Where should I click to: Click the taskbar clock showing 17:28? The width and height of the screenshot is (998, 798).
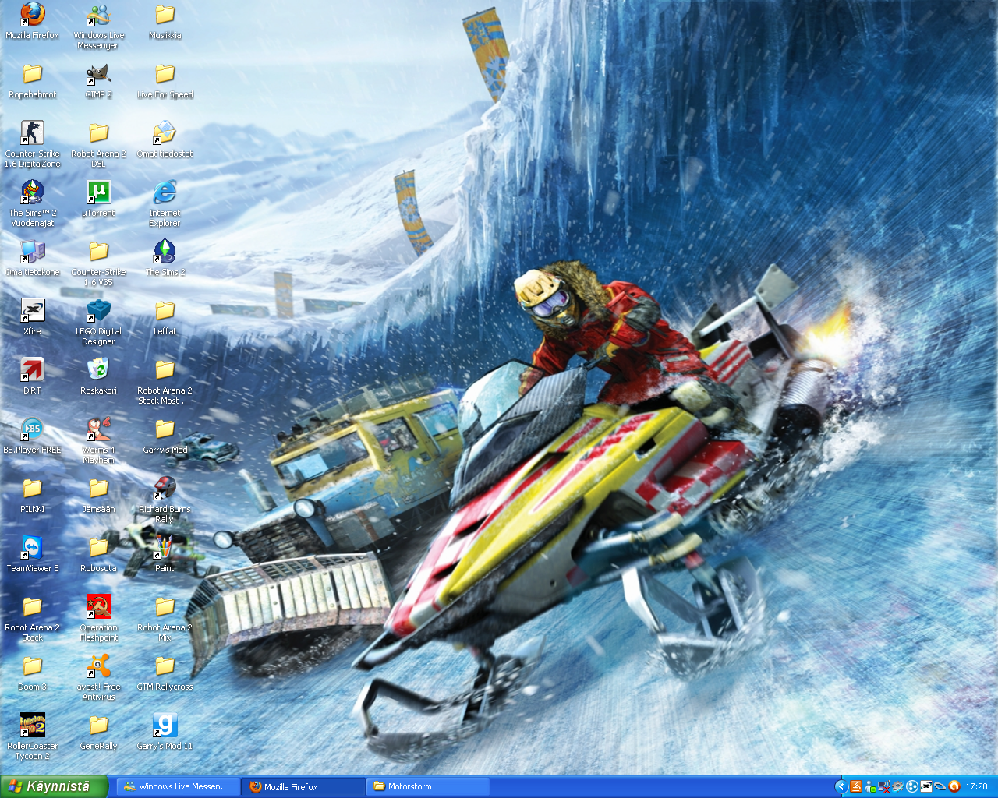coord(976,786)
